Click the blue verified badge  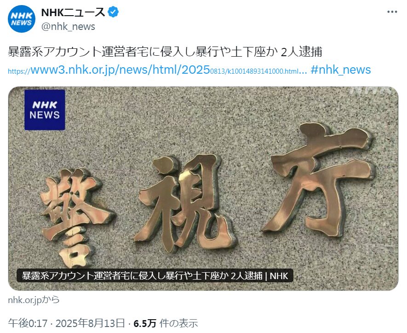(x=113, y=12)
